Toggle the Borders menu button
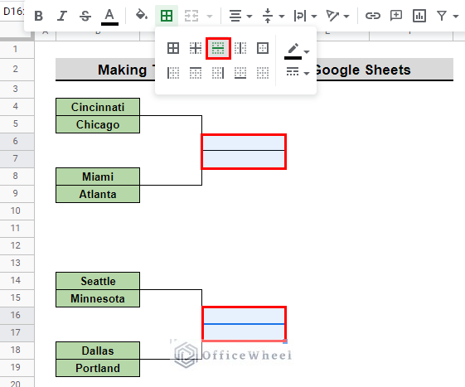 [167, 16]
